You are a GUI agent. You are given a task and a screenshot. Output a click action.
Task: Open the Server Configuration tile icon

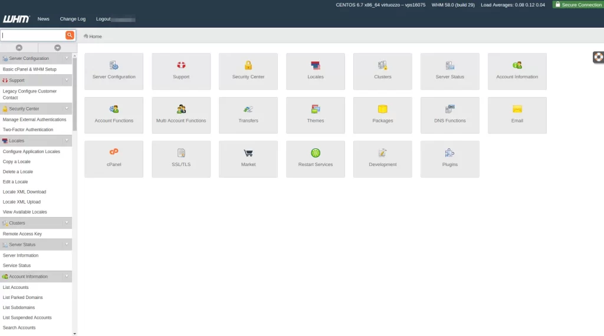coord(114,65)
